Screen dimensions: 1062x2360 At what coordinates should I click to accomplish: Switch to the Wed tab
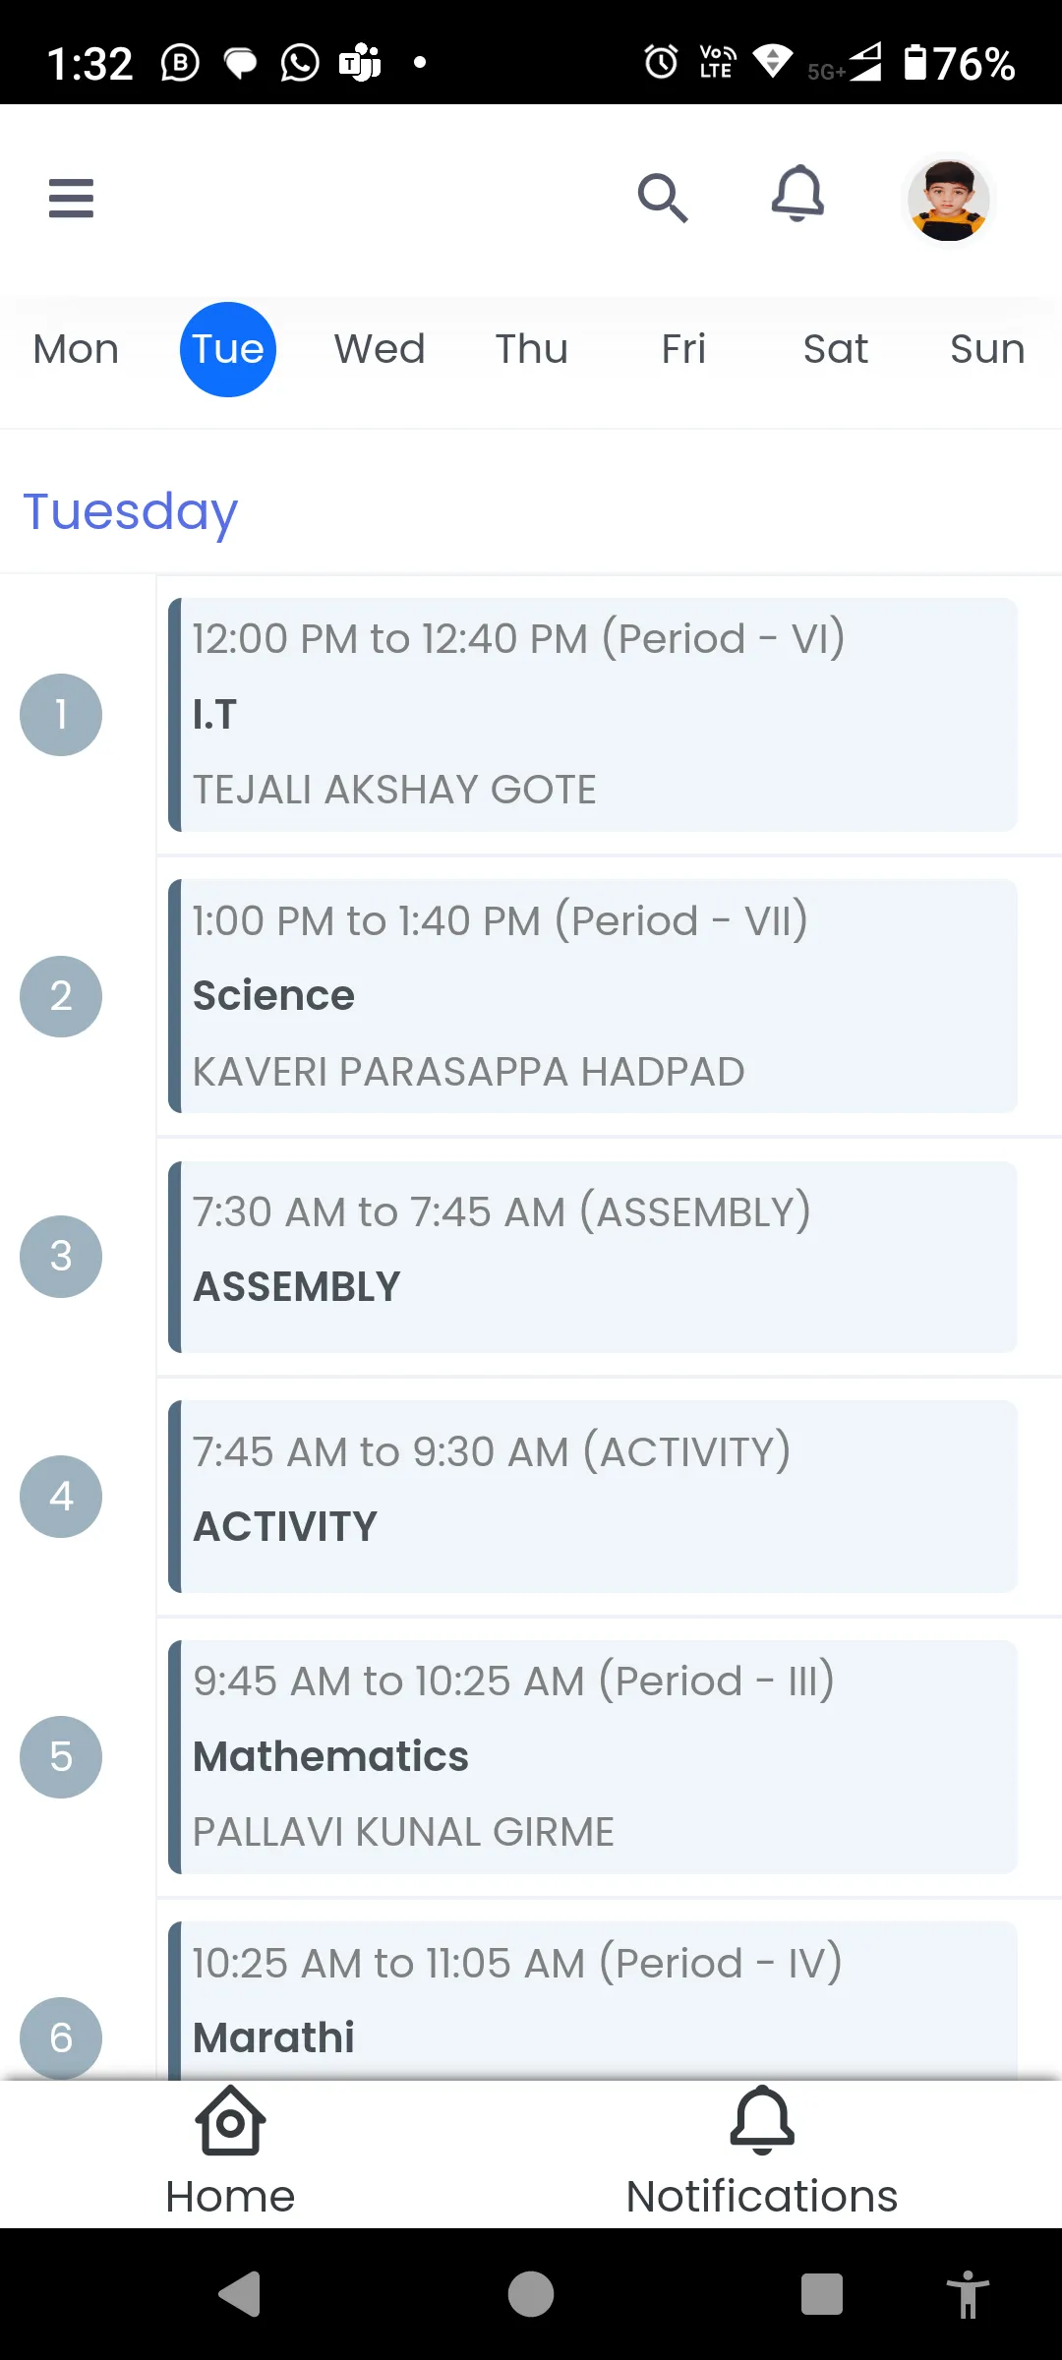click(380, 349)
